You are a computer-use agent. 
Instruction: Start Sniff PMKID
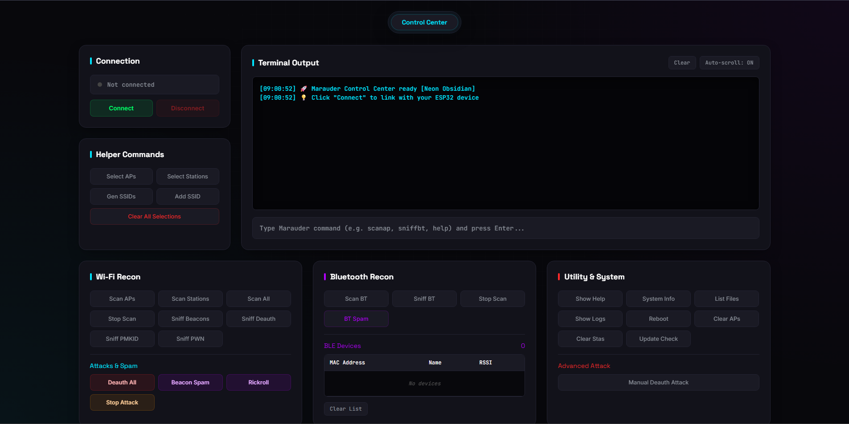tap(122, 339)
